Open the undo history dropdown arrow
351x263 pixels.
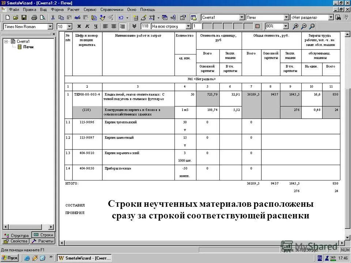[127, 18]
